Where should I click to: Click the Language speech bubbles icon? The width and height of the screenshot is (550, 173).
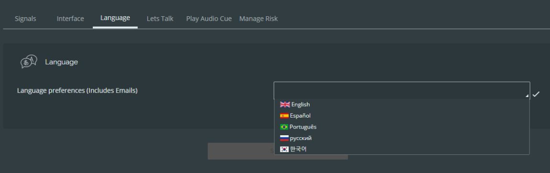29,62
